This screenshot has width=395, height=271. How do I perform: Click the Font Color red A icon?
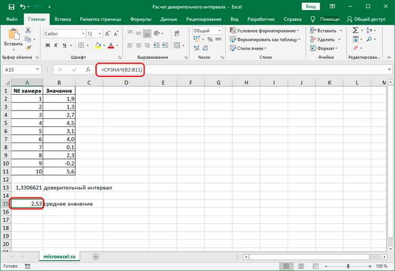click(111, 45)
